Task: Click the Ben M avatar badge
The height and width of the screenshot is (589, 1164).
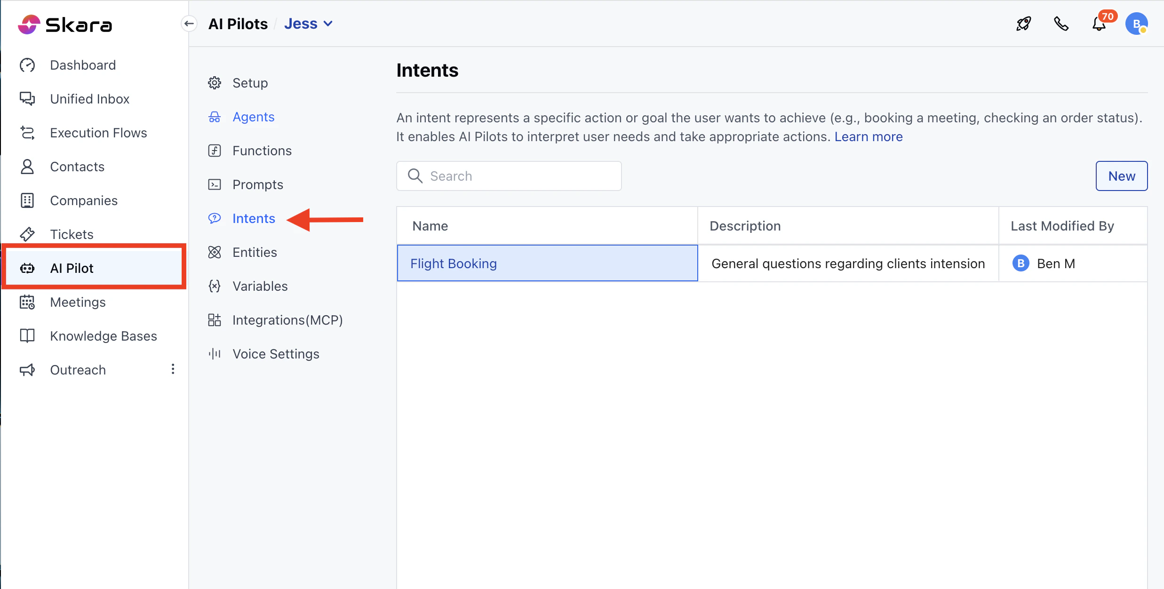Action: click(x=1020, y=263)
